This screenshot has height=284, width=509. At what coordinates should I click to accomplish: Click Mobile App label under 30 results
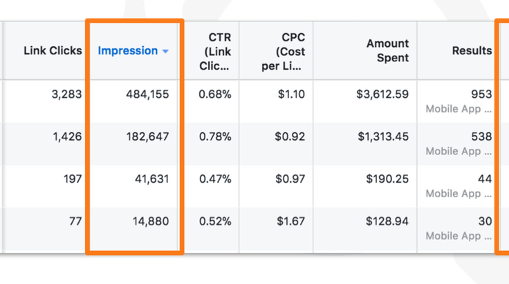pyautogui.click(x=459, y=236)
